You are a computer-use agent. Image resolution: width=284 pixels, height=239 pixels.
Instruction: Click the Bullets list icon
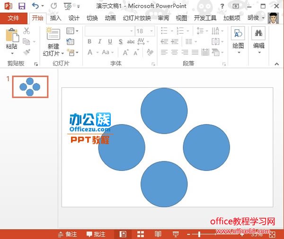tap(164, 31)
